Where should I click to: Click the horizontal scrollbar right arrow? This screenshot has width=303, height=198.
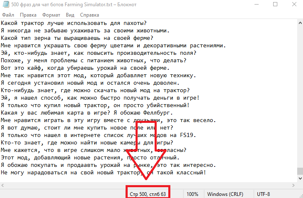(293, 185)
